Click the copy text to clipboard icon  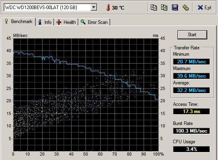click(154, 8)
